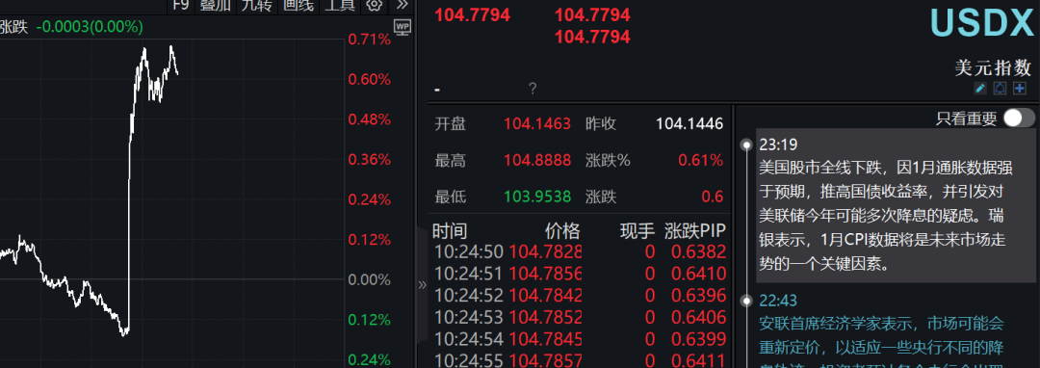Click the 涨跌PIP column header
1040x368 pixels.
[695, 231]
